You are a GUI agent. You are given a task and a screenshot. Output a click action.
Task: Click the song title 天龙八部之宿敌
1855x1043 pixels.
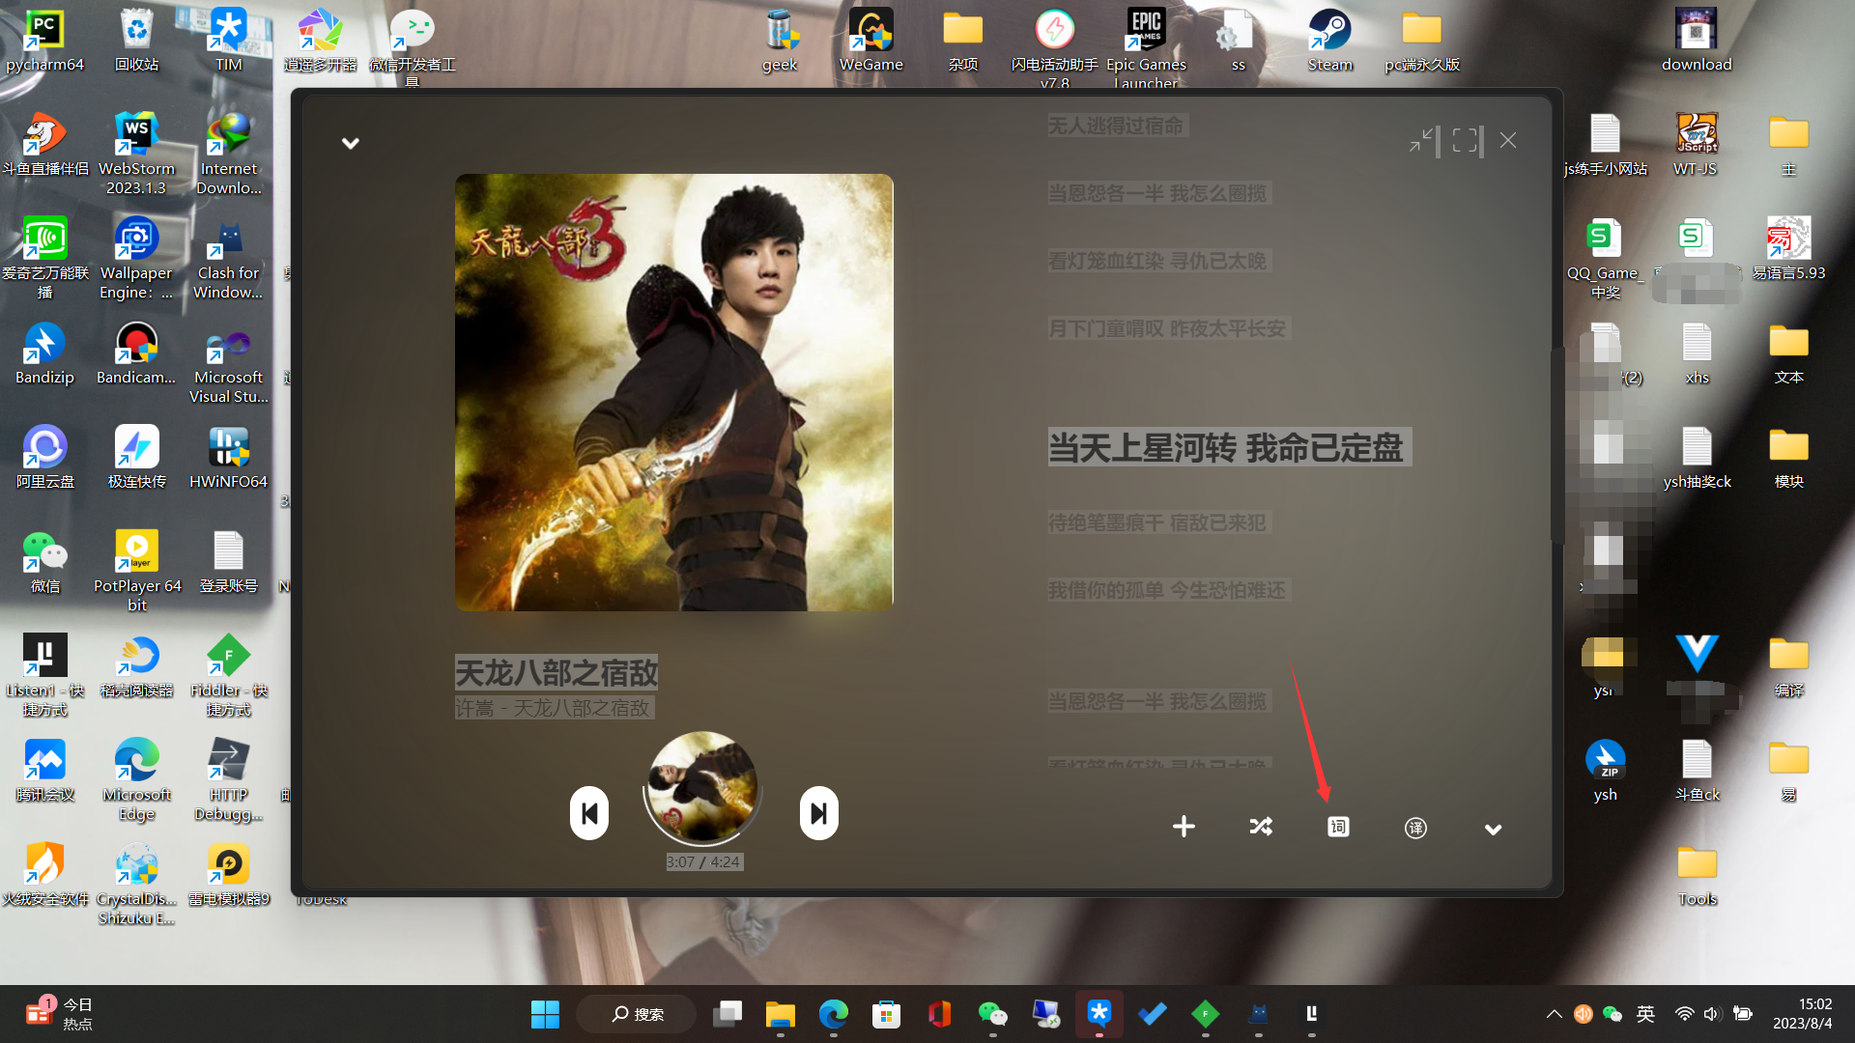coord(556,673)
